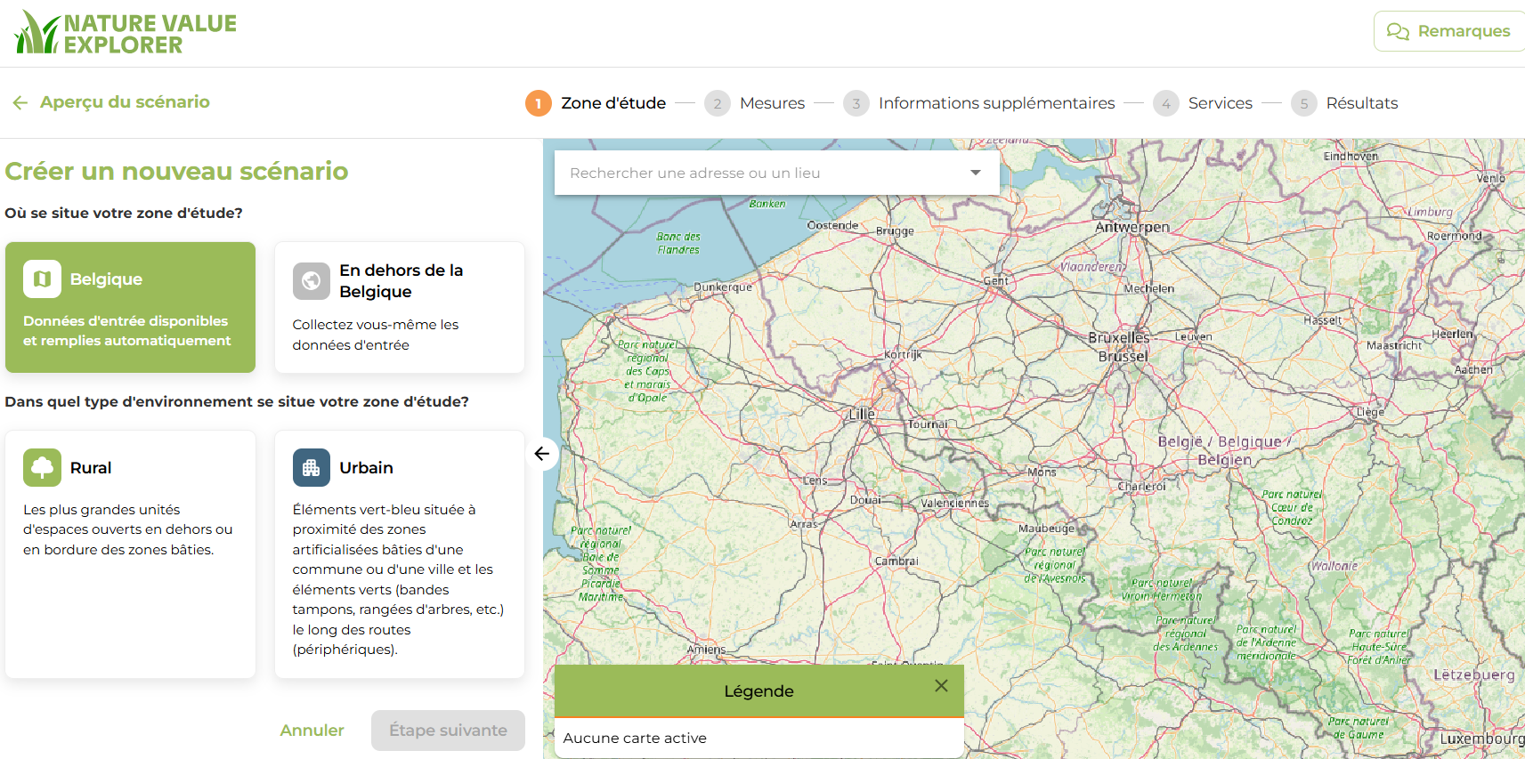Open the address search dropdown arrow

coord(976,173)
